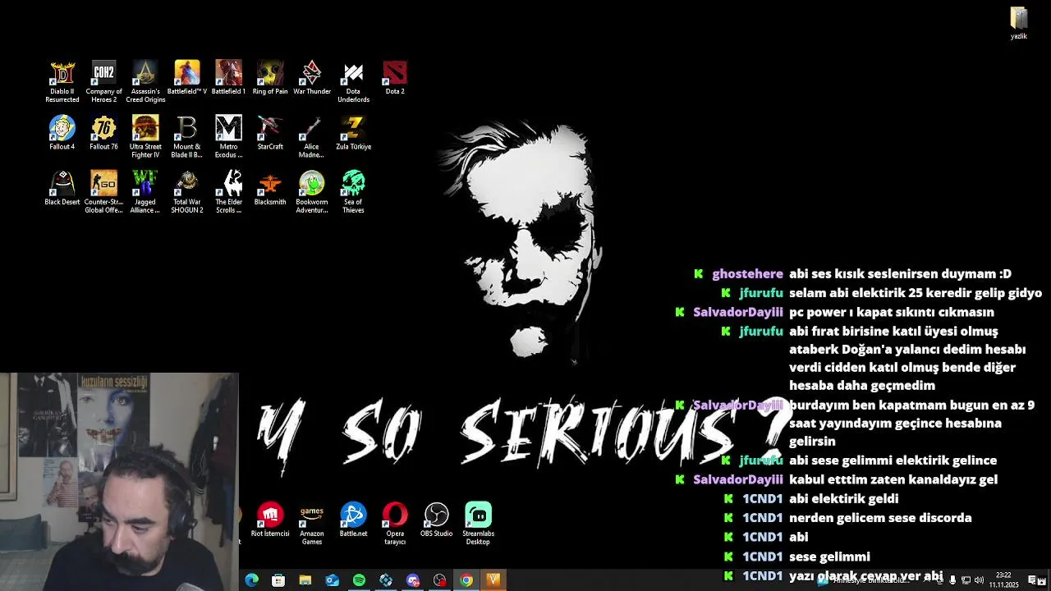Select the Jagged Alliance shortcut
This screenshot has height=591, width=1051.
pyautogui.click(x=145, y=191)
